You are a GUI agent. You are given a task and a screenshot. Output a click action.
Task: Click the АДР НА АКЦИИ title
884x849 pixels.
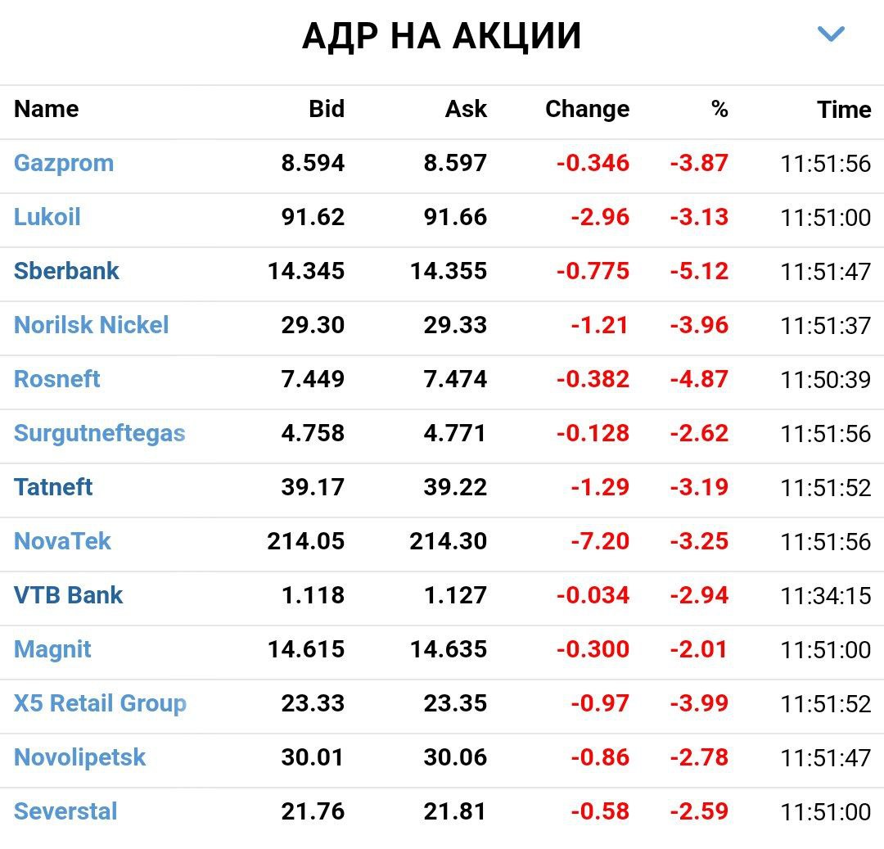[x=442, y=35]
